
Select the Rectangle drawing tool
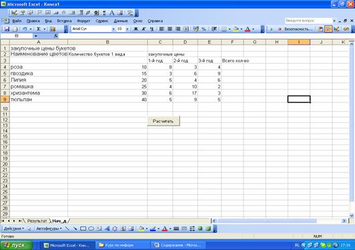pyautogui.click(x=83, y=229)
